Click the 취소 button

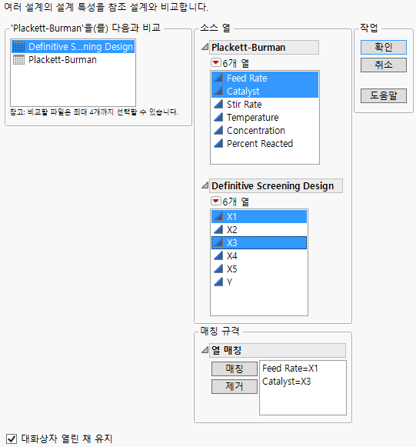pos(384,65)
